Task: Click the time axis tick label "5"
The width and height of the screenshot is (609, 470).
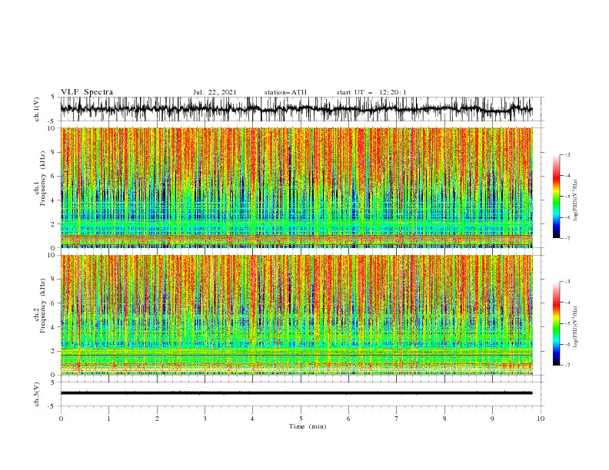Action: 301,419
